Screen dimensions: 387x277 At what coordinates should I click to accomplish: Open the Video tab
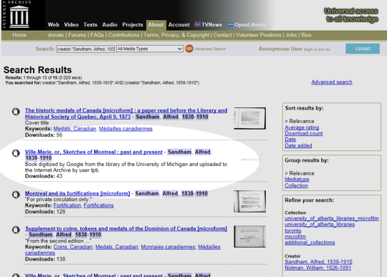tap(72, 24)
